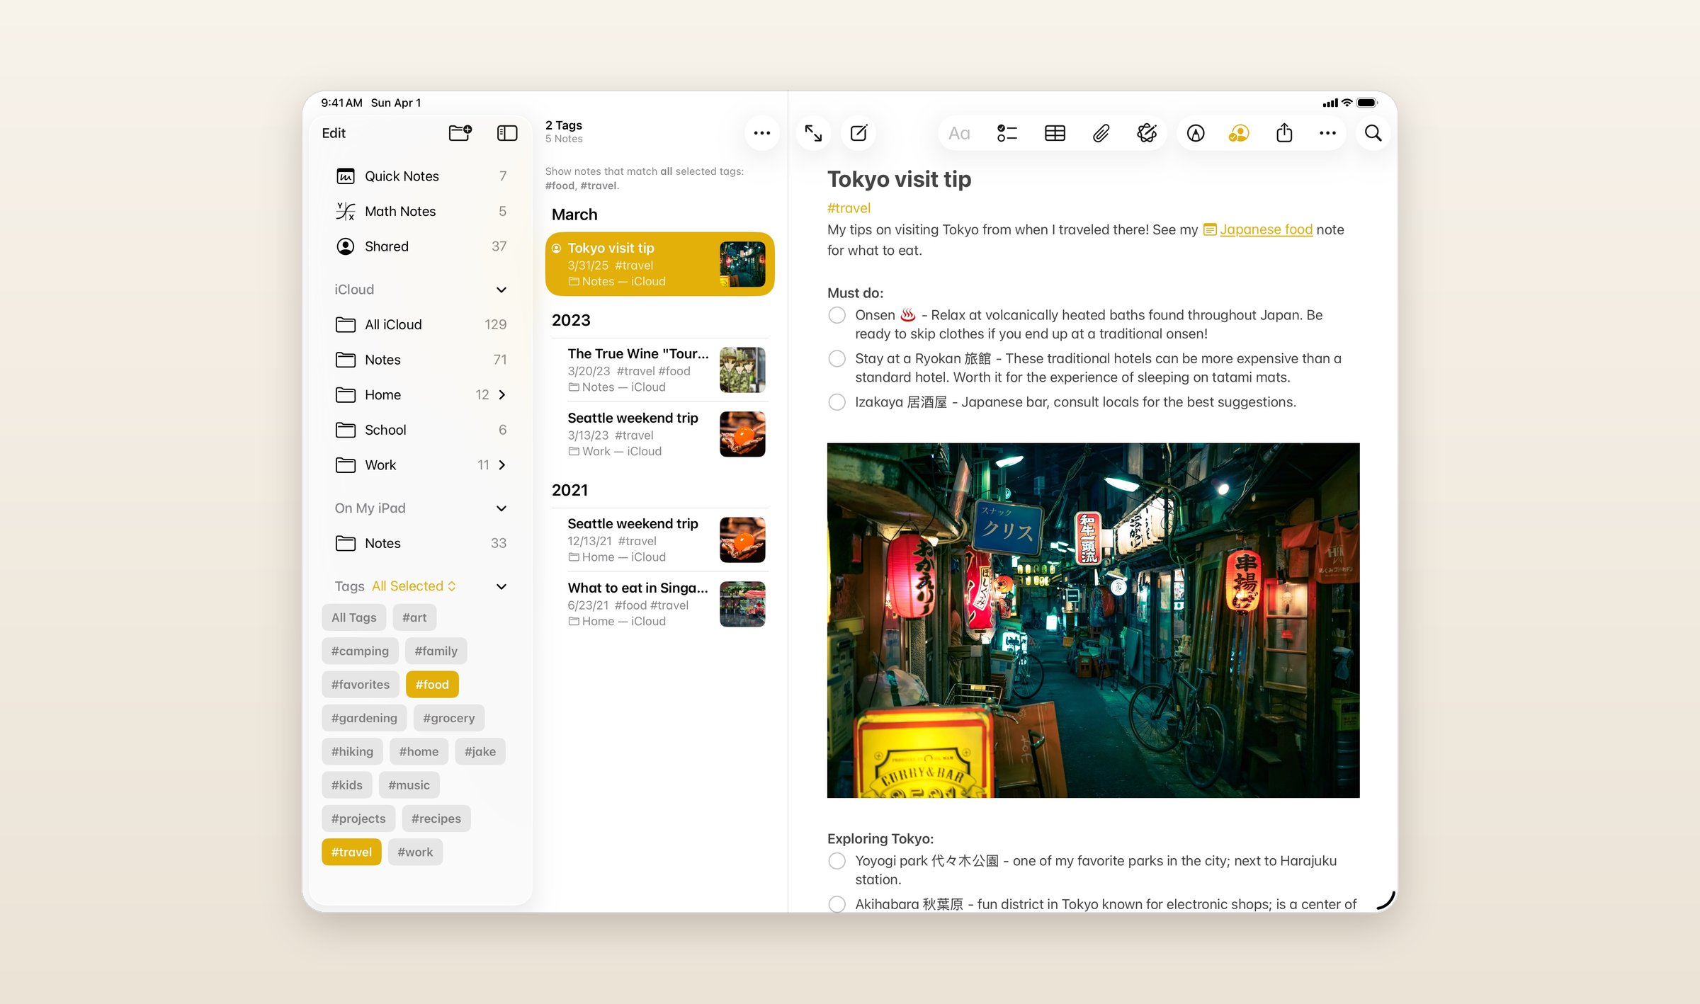Screen dimensions: 1700x1004
Task: Open the All Selected tag match dropdown
Action: [414, 586]
